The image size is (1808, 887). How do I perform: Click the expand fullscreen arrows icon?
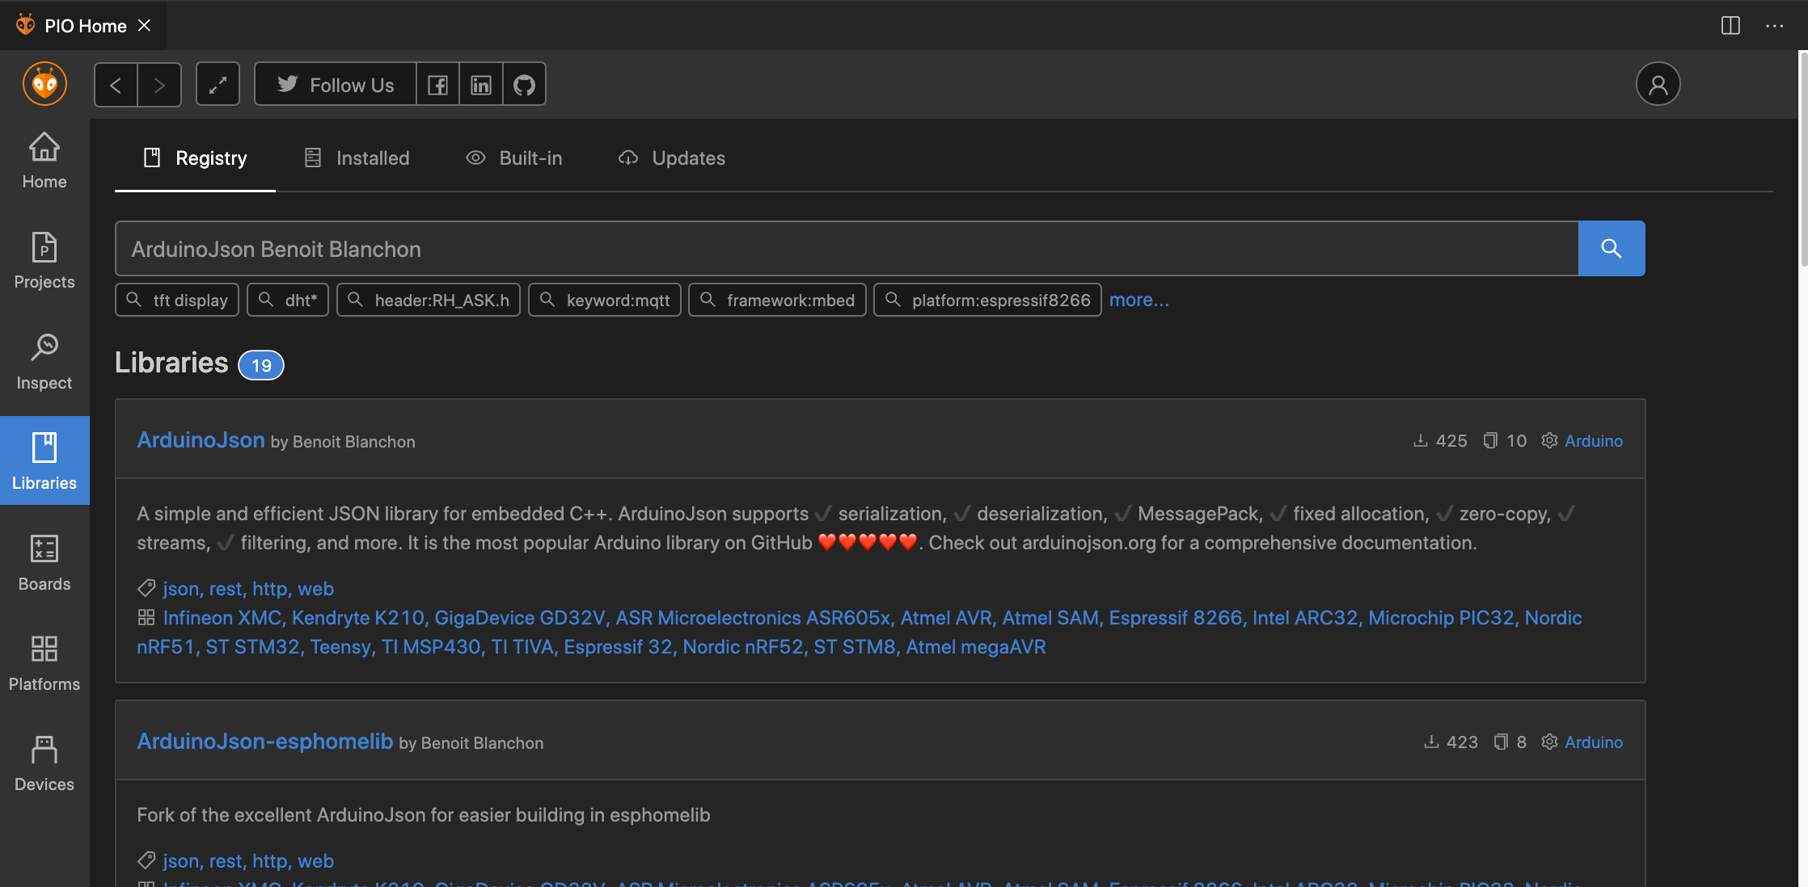218,85
